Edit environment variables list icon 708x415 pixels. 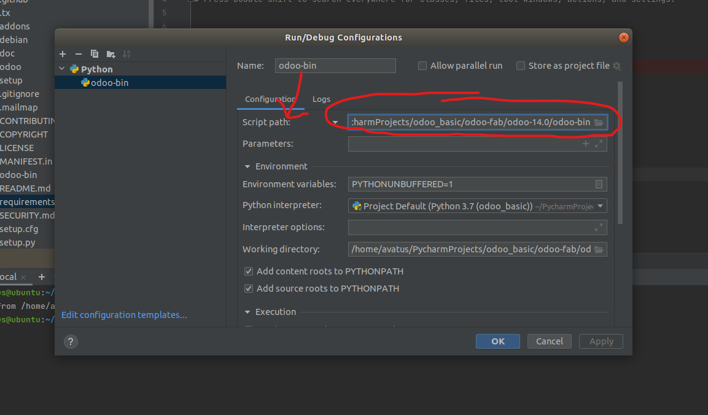(x=599, y=184)
